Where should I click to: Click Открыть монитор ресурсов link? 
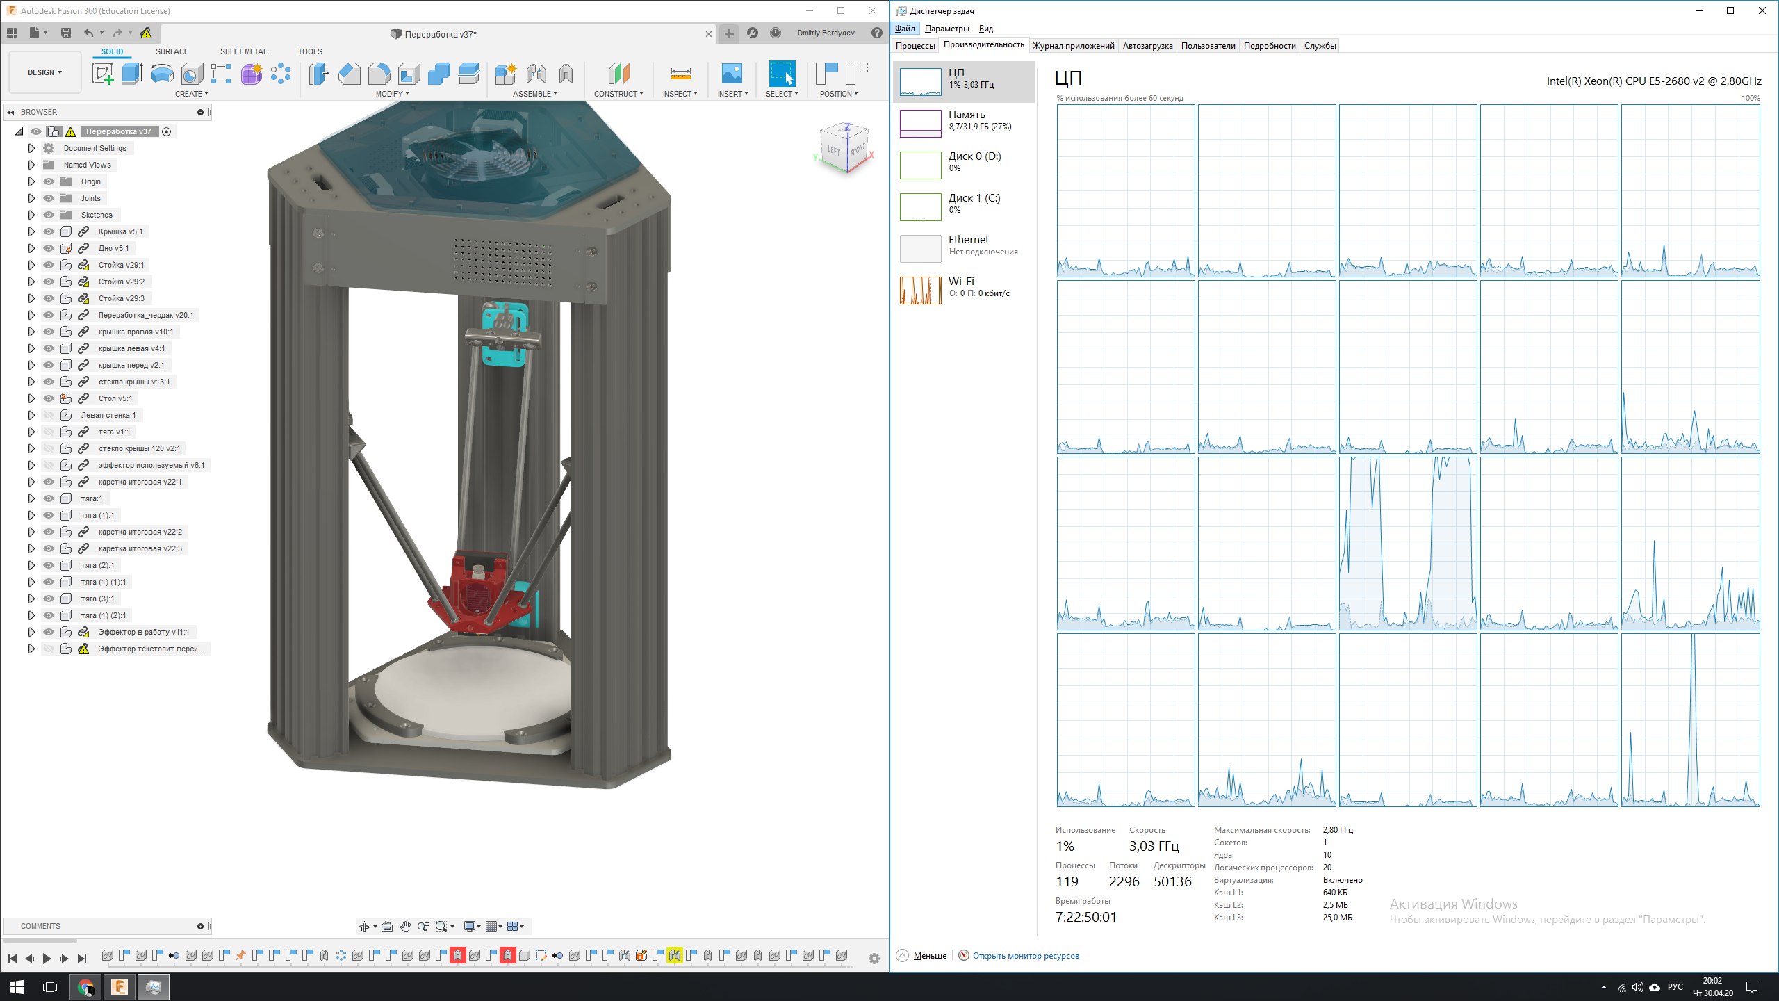pyautogui.click(x=1026, y=956)
